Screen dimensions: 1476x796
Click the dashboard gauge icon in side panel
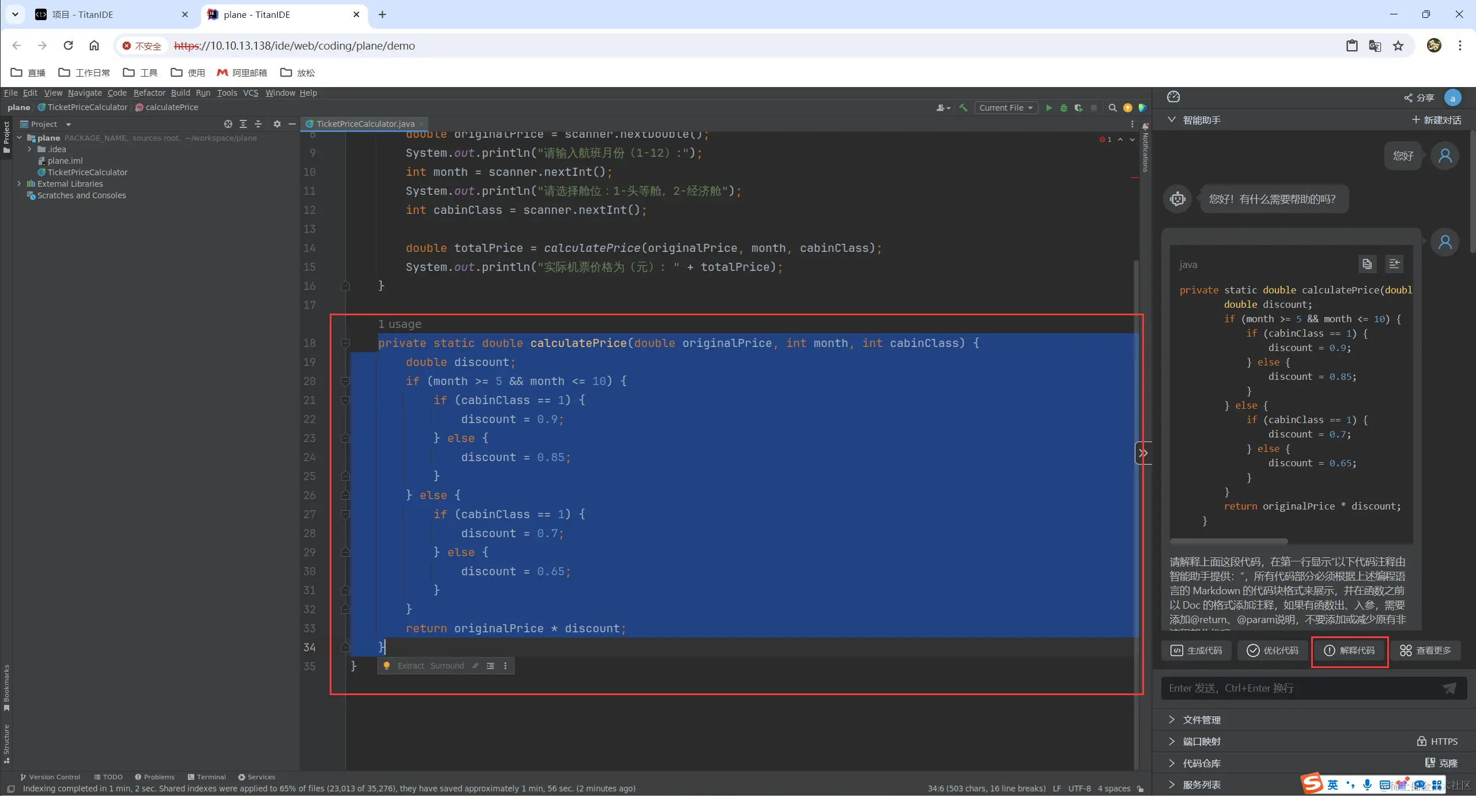pos(1173,97)
